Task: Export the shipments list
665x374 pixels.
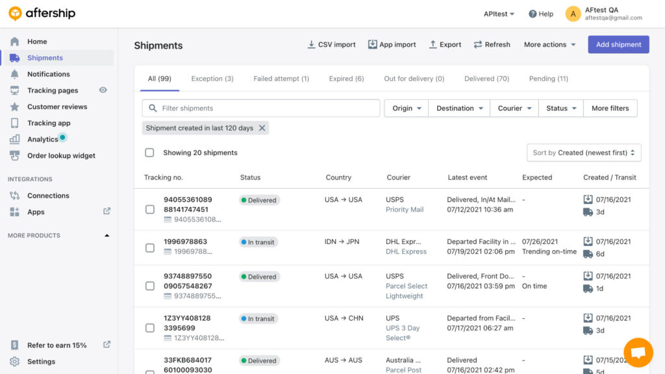Action: click(x=445, y=45)
